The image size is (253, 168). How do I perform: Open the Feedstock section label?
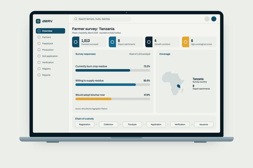47,43
